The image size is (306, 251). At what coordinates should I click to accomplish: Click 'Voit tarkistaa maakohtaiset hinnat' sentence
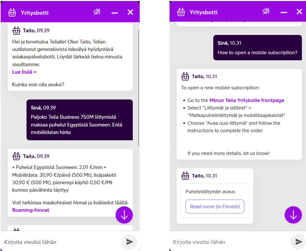pyautogui.click(x=70, y=202)
